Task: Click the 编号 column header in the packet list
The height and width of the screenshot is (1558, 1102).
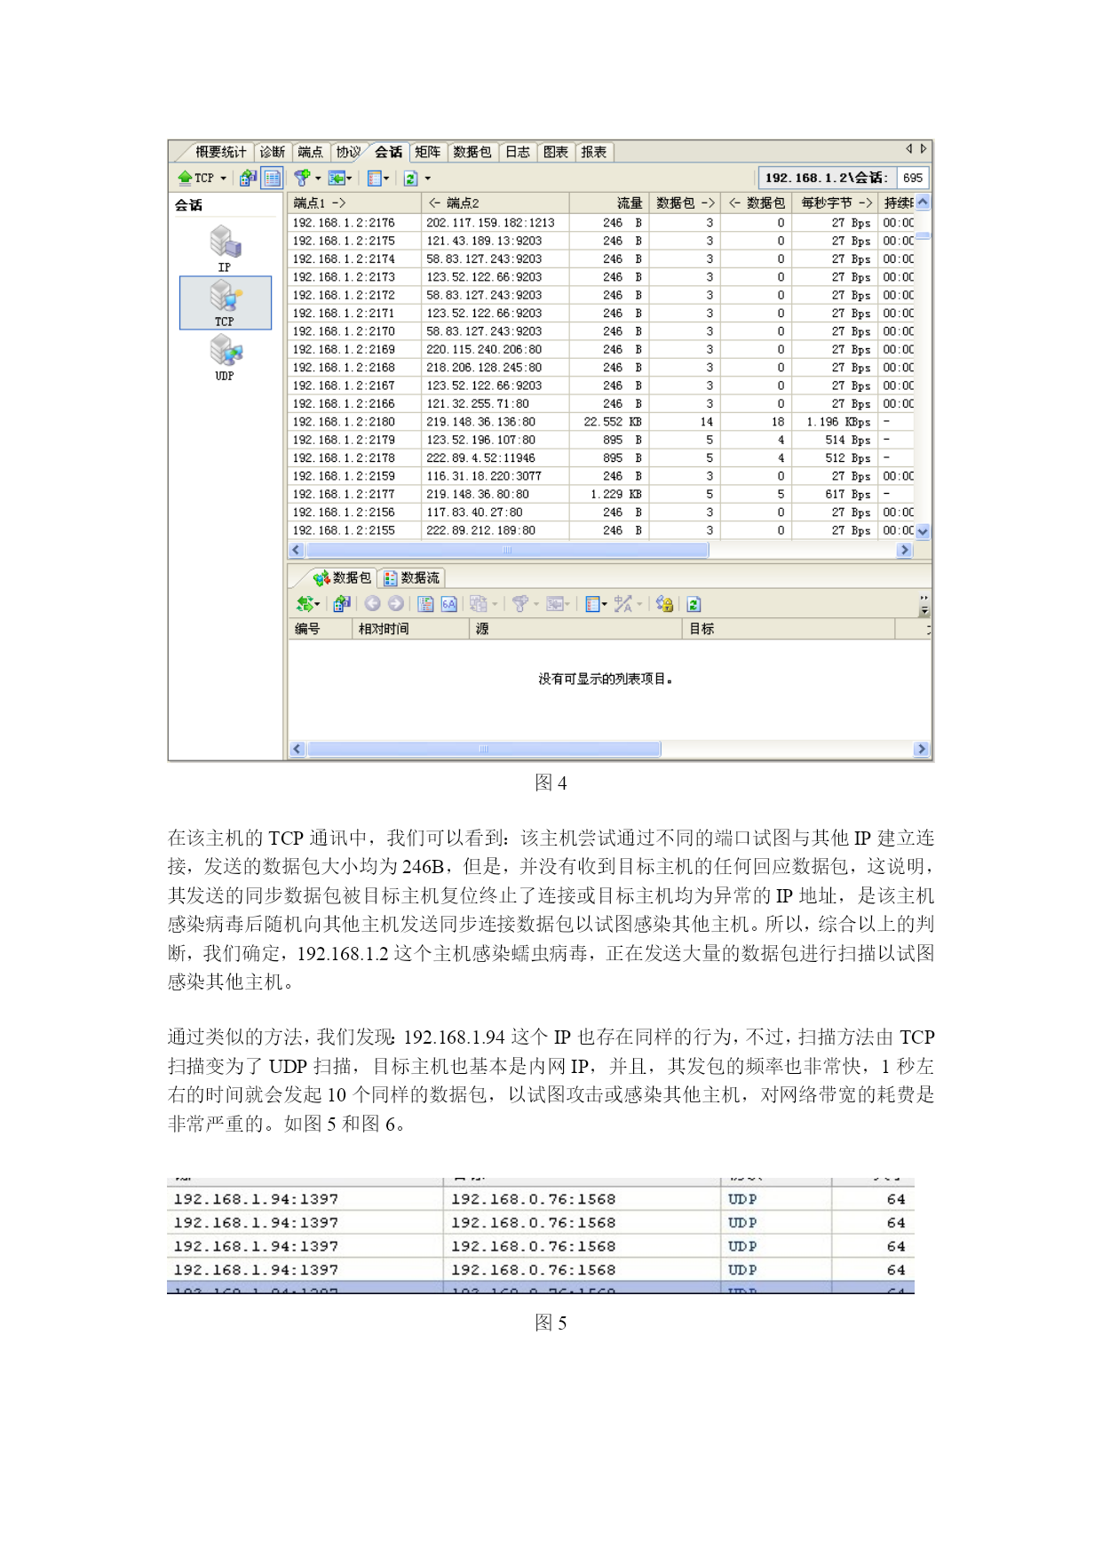Action: [320, 629]
